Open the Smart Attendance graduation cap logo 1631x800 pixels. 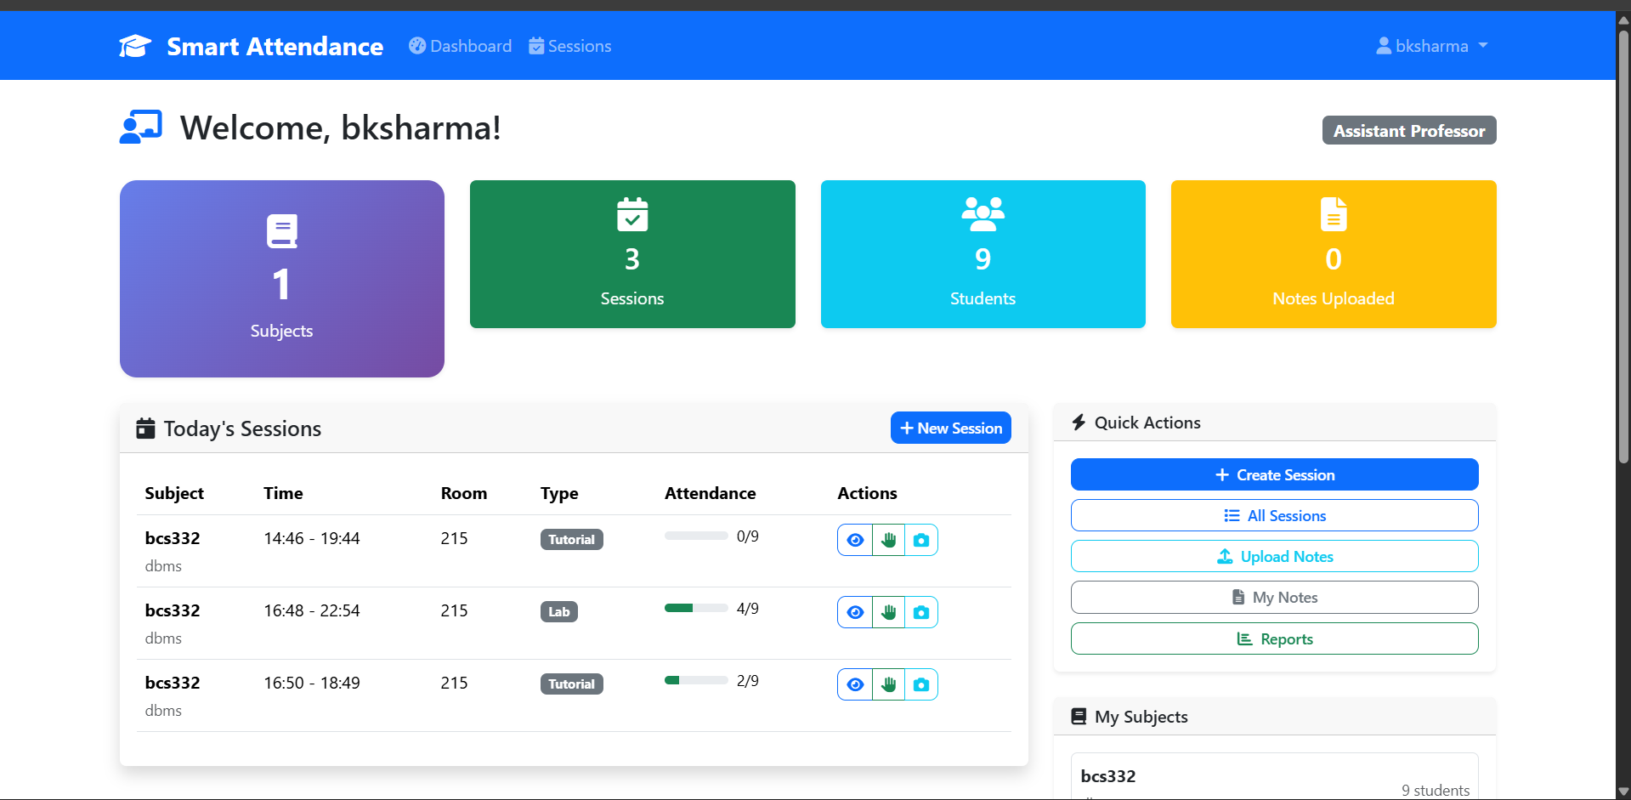(135, 45)
